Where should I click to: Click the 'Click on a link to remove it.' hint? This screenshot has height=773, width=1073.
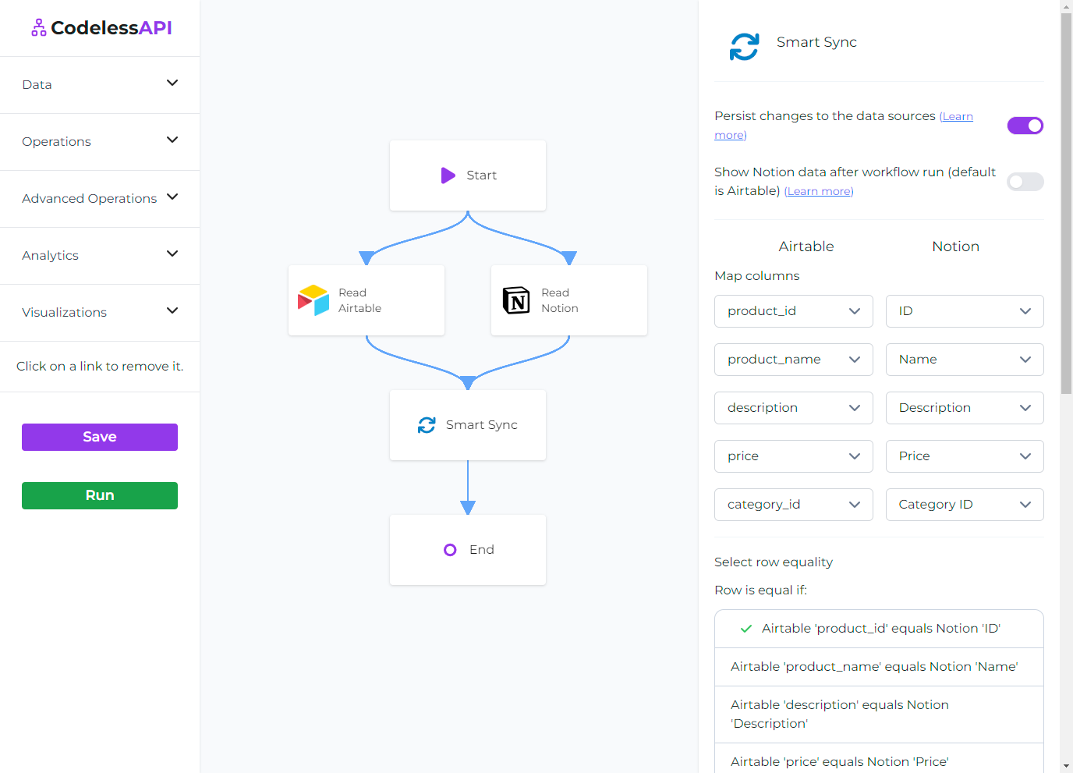pos(100,367)
